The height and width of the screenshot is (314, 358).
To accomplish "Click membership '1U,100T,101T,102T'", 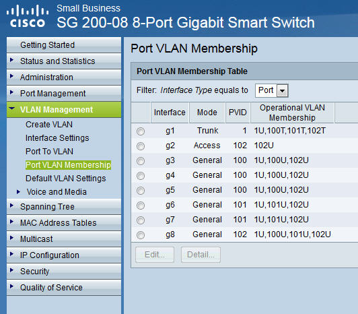I will coord(290,131).
